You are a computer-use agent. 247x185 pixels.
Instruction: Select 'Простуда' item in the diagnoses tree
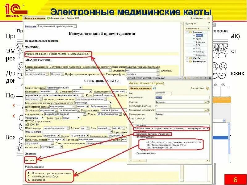click(200, 52)
